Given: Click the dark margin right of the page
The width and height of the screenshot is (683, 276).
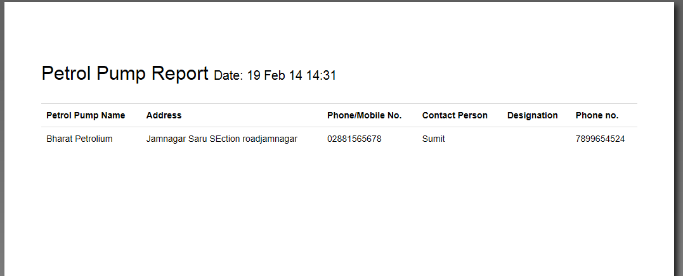Looking at the screenshot, I should [678, 138].
